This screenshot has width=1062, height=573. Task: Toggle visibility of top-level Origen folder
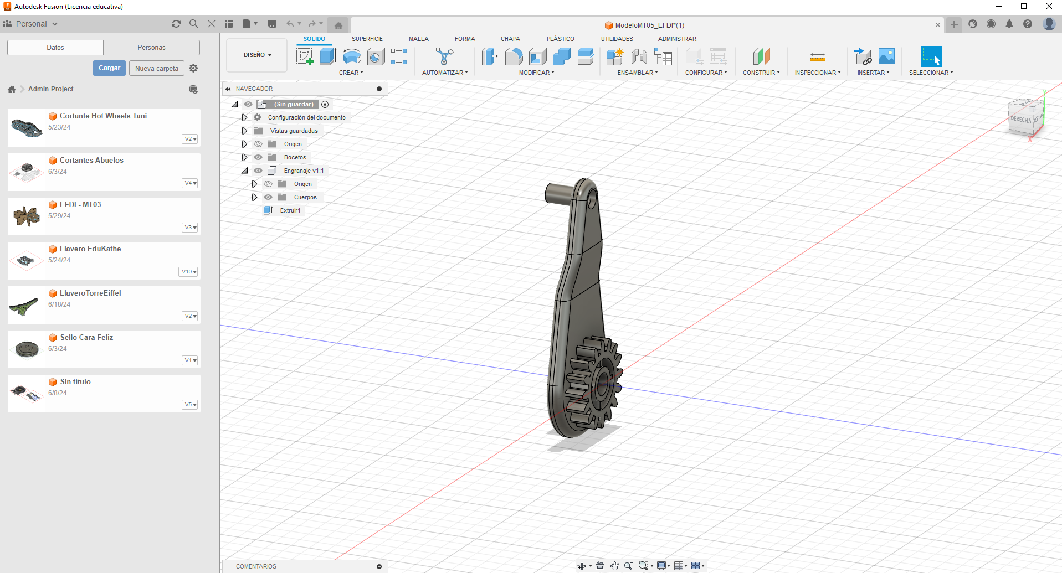[258, 144]
